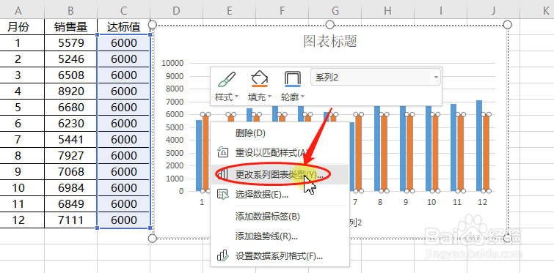Click the top-center chart resize handle
The width and height of the screenshot is (554, 273).
(329, 24)
